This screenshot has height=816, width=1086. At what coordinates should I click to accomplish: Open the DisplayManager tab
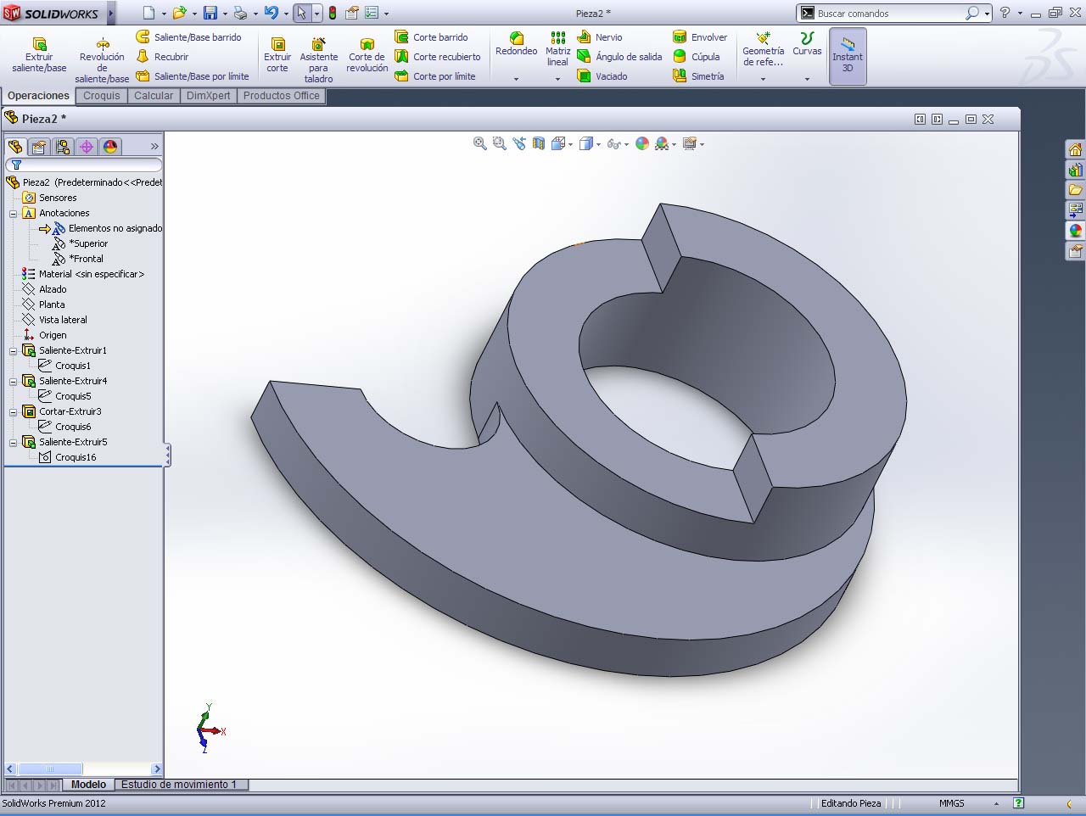(110, 147)
